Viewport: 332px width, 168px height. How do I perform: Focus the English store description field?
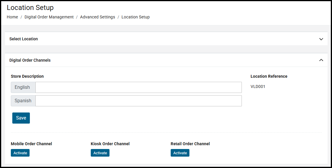click(138, 87)
